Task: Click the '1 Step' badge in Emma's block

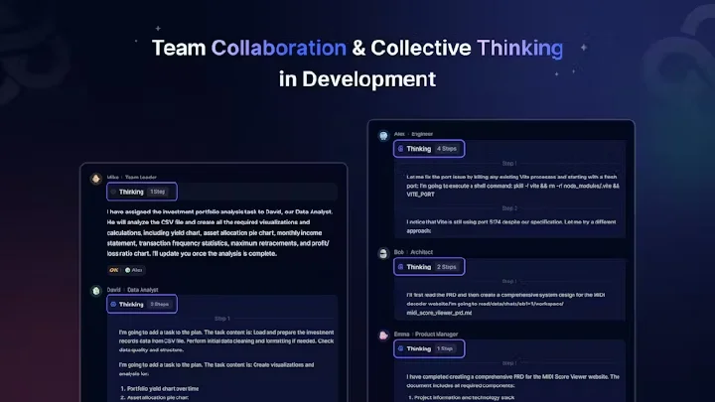Action: [445, 348]
